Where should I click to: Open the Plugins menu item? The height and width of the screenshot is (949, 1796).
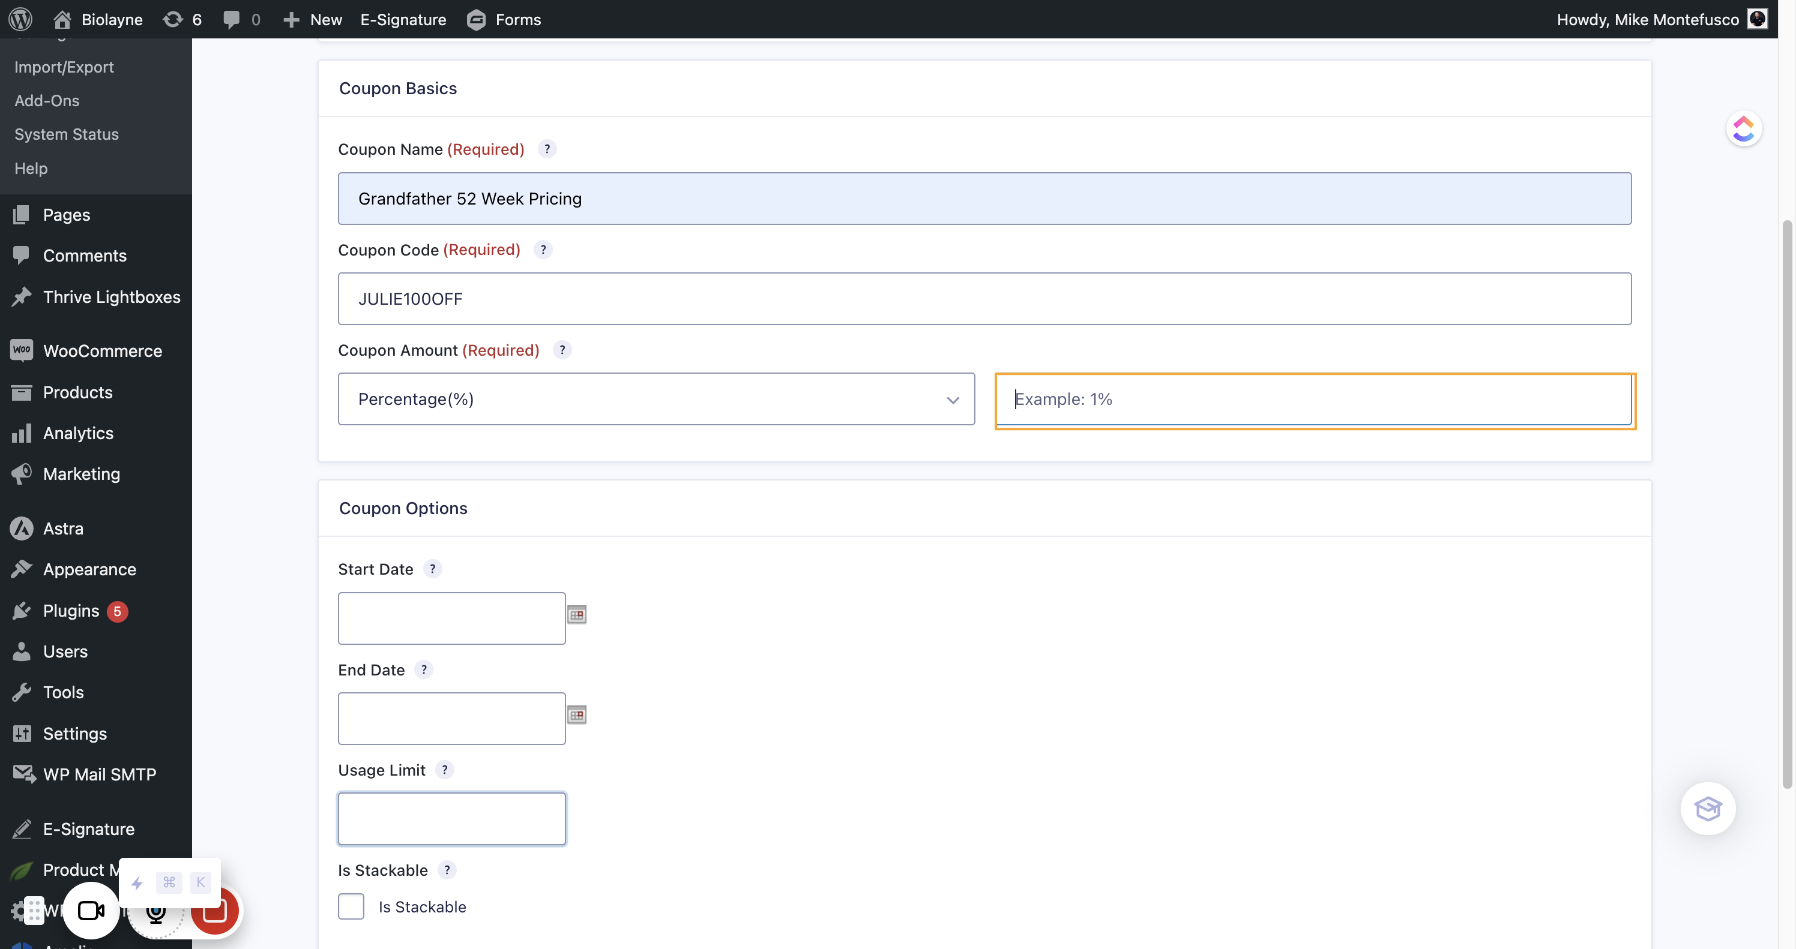tap(71, 611)
